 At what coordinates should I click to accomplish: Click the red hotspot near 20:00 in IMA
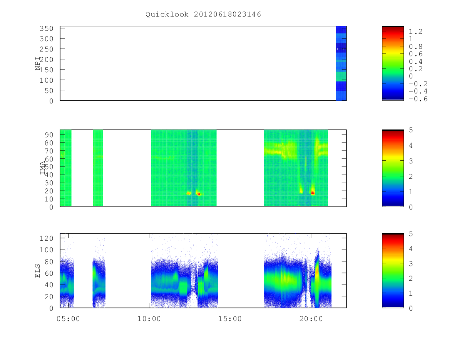(x=313, y=193)
